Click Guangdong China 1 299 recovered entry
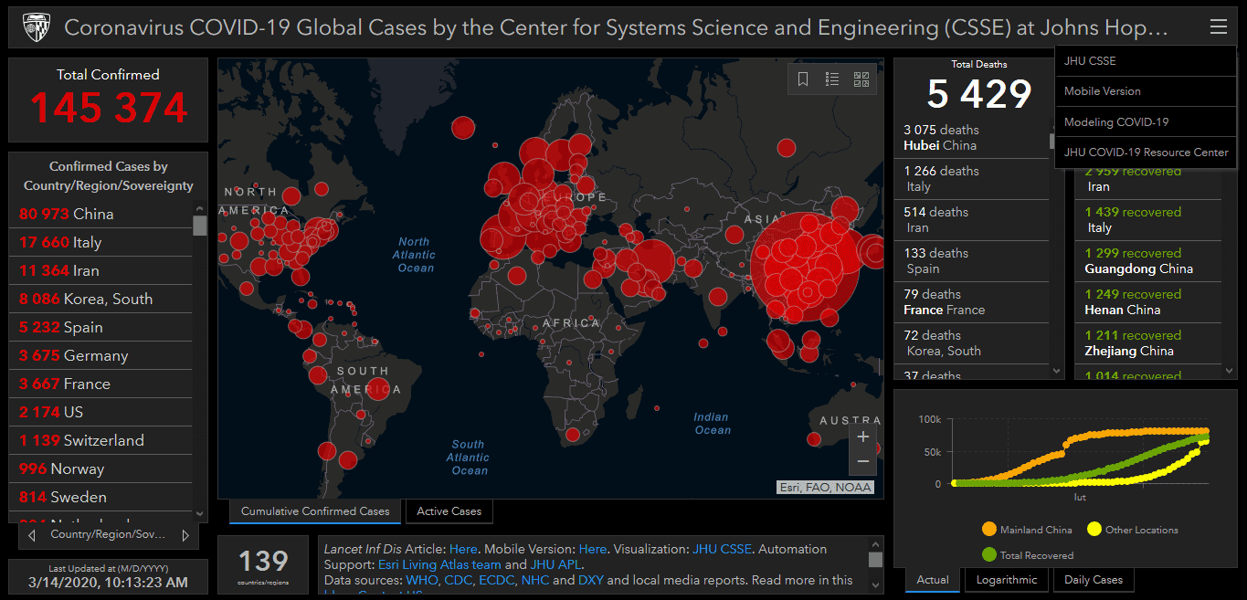Image resolution: width=1247 pixels, height=600 pixels. [x=1148, y=261]
